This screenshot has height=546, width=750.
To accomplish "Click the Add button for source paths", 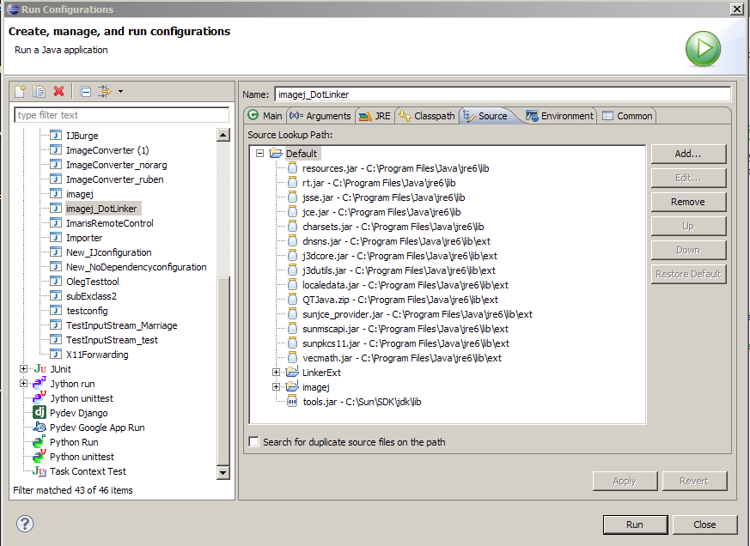I will click(x=687, y=154).
